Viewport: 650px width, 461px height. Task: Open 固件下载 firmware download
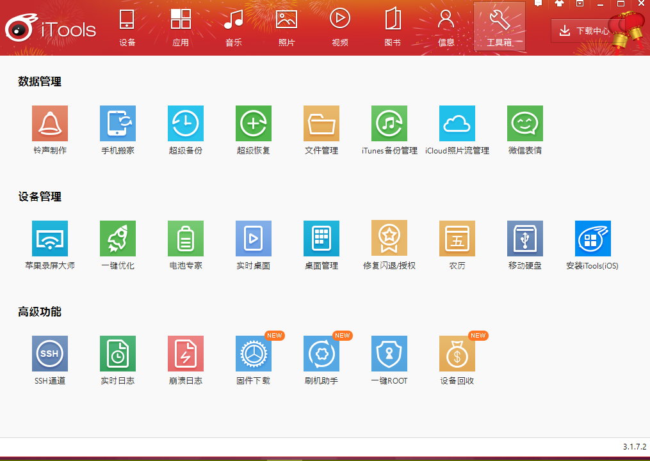[254, 354]
